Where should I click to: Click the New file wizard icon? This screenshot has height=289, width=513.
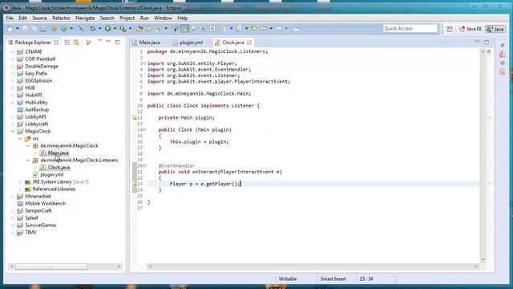pyautogui.click(x=10, y=29)
